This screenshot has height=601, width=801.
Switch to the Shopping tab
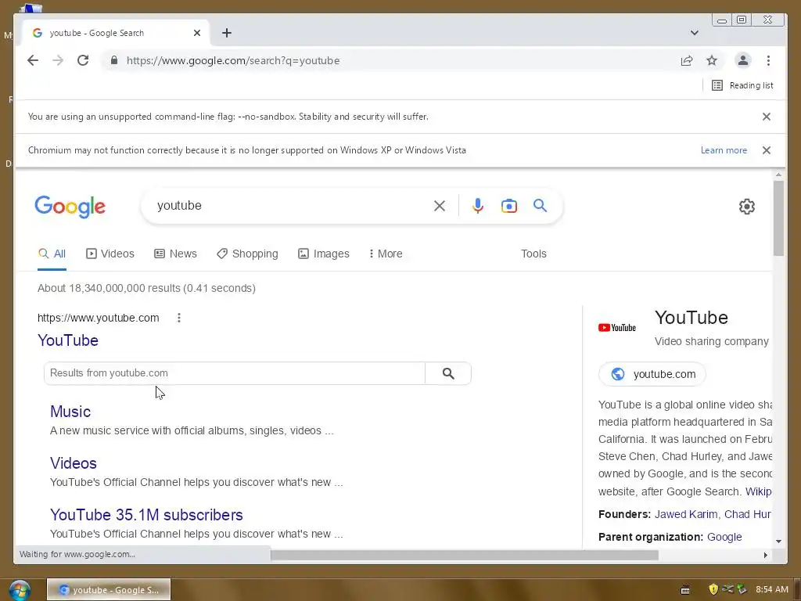[x=247, y=254]
